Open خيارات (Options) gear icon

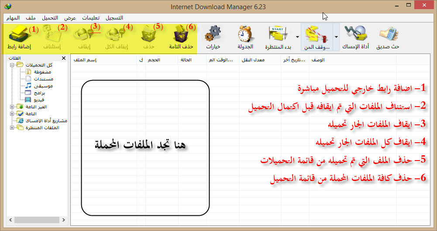click(x=213, y=34)
